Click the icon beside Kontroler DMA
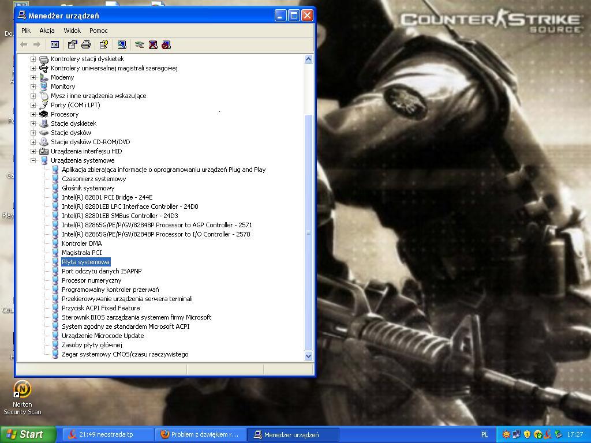Image resolution: width=591 pixels, height=443 pixels. click(55, 243)
